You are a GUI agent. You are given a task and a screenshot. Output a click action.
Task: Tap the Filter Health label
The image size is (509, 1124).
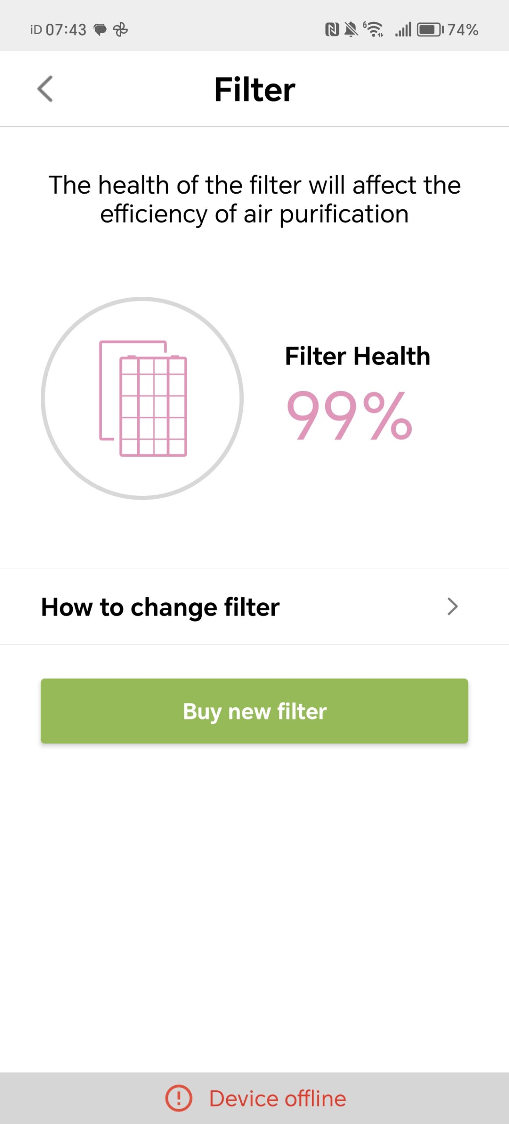click(357, 356)
